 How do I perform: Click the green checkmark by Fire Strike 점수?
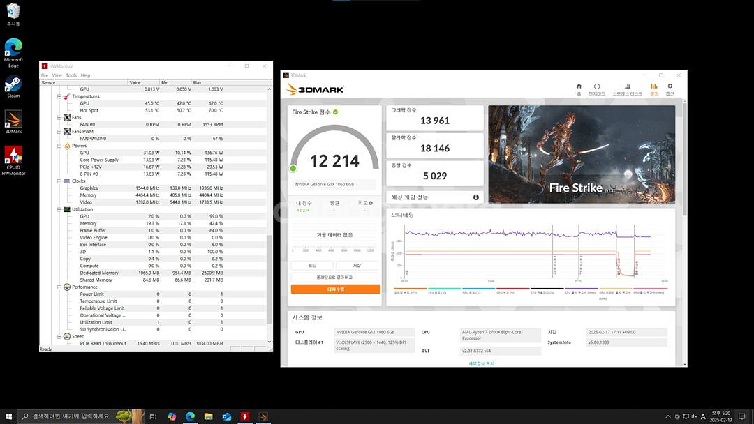coord(335,112)
